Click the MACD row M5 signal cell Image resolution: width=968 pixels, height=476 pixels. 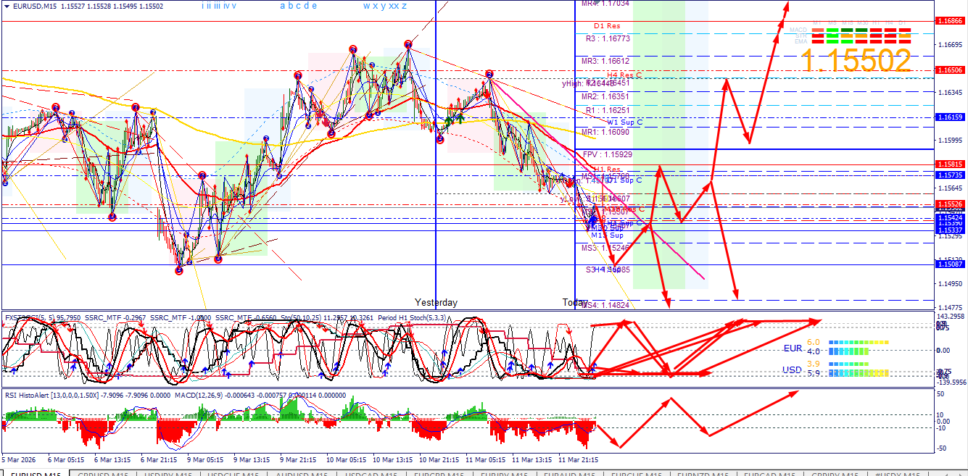coord(831,30)
